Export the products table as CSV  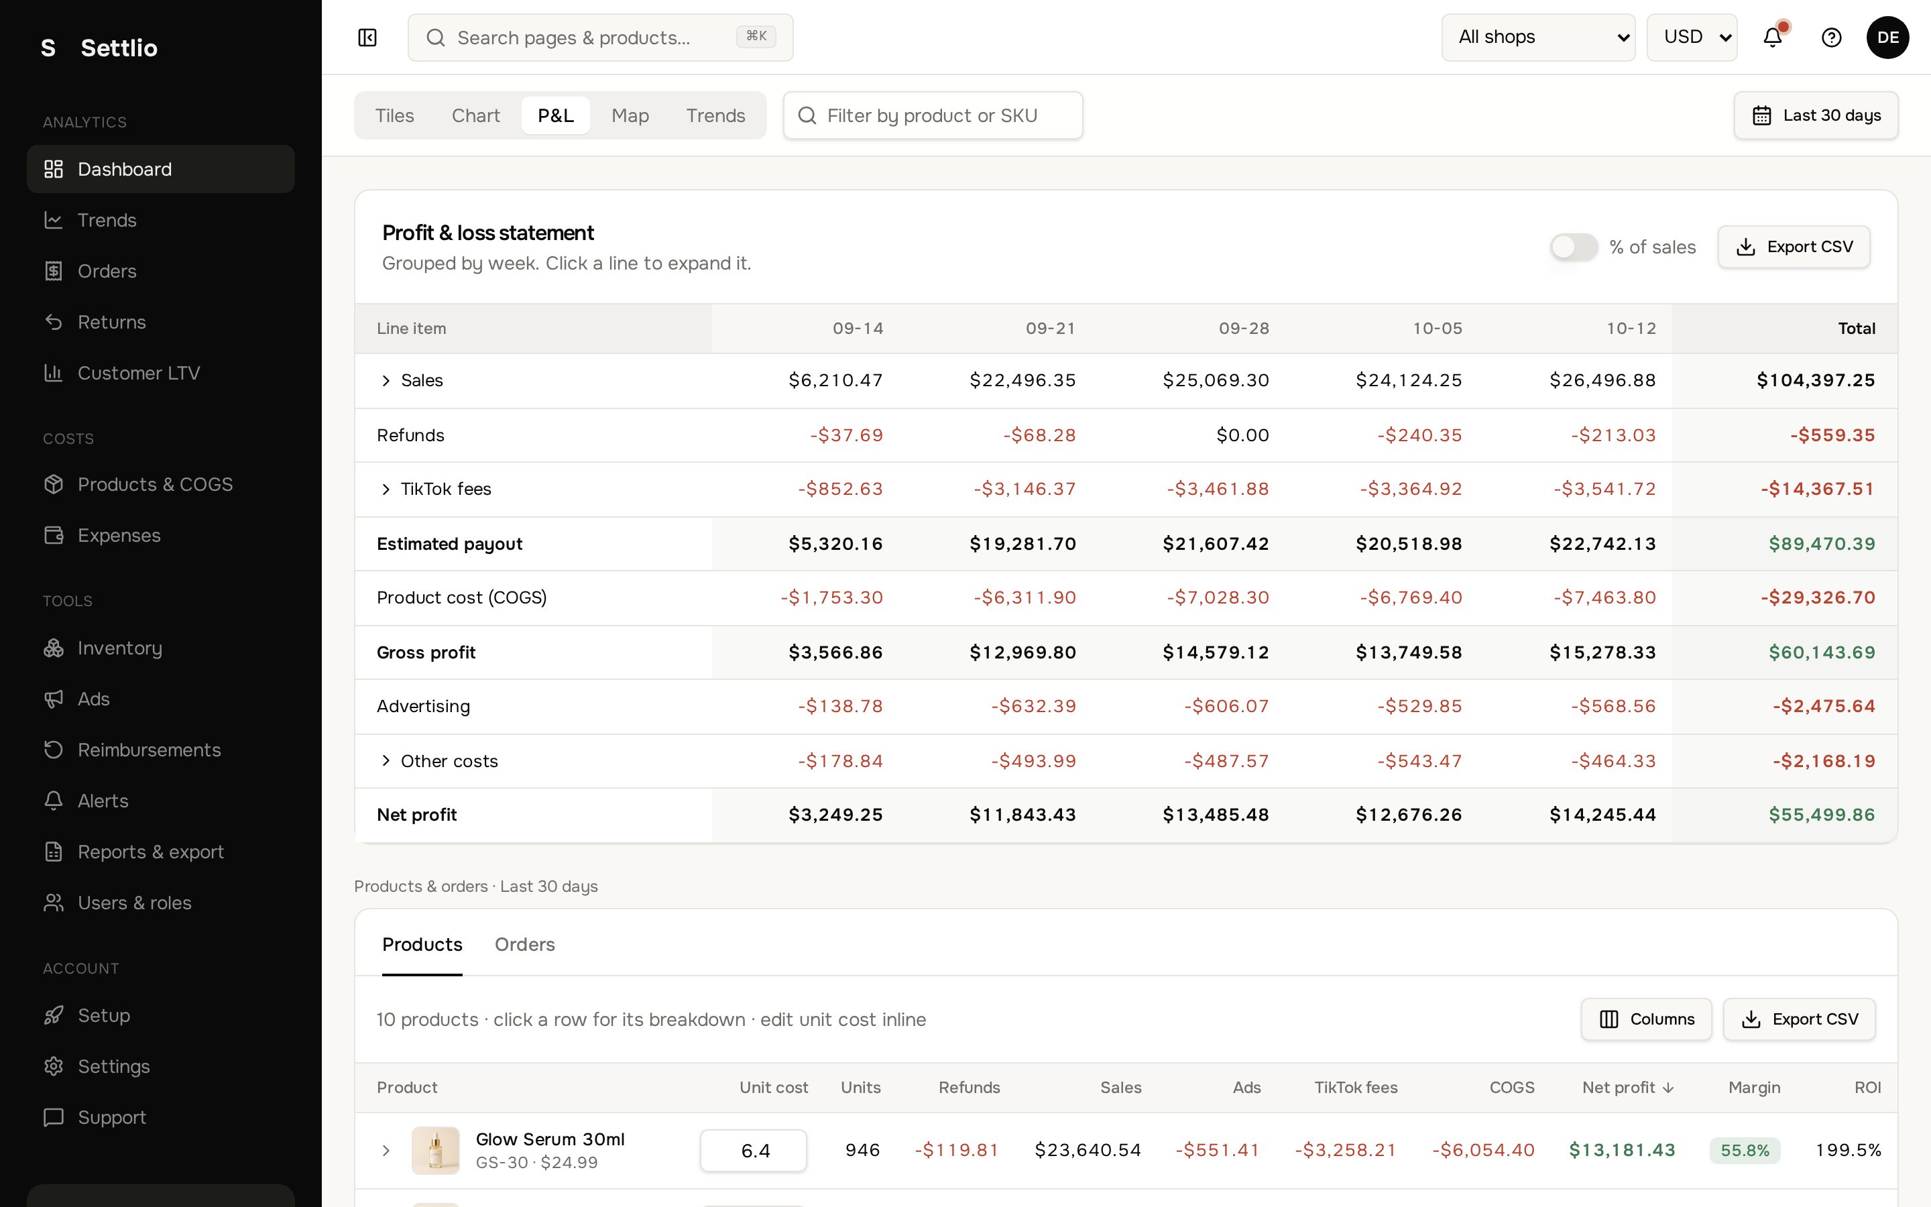1798,1019
